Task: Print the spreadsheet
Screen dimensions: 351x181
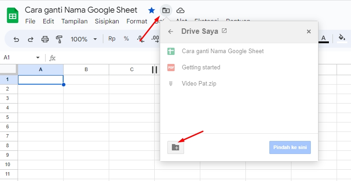Action: [x=45, y=39]
